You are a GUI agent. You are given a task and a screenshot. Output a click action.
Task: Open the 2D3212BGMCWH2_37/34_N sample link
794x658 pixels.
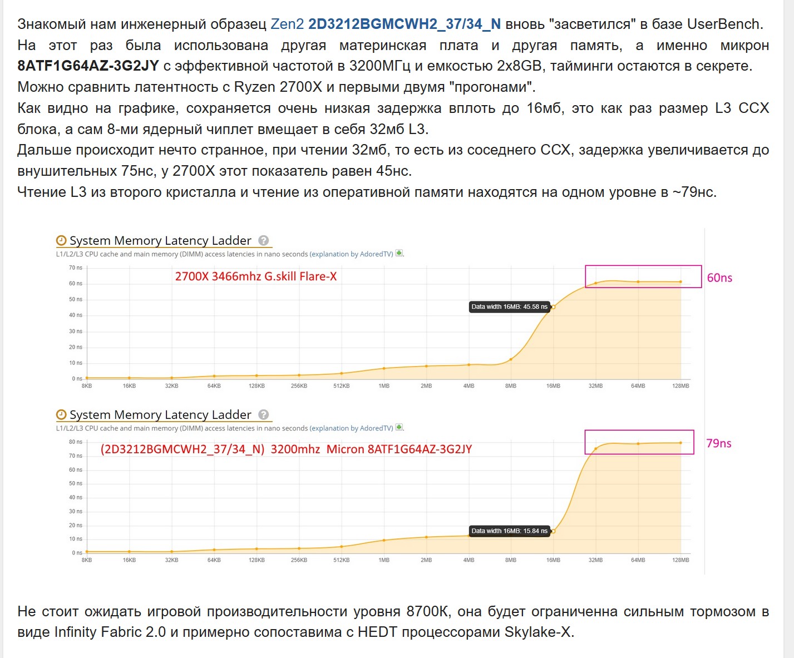(x=405, y=24)
